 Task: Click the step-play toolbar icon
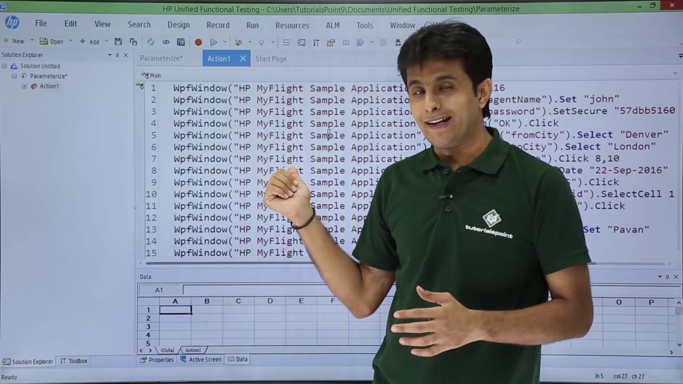pyautogui.click(x=361, y=42)
